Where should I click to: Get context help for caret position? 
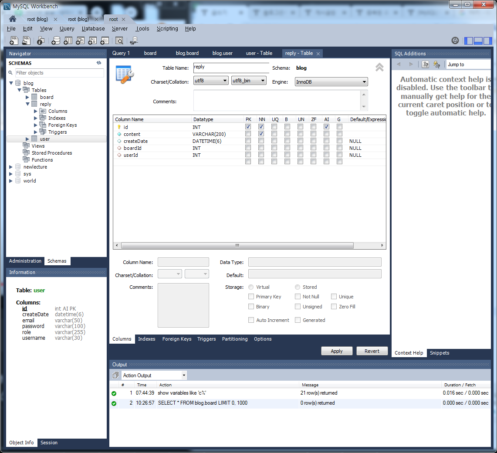426,64
